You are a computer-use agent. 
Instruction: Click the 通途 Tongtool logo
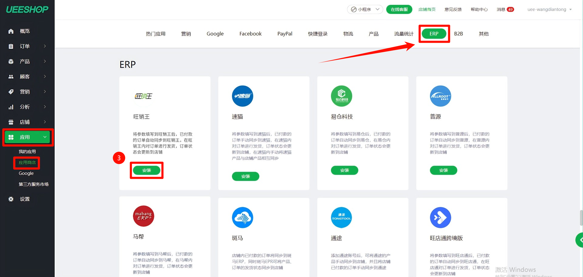342,218
